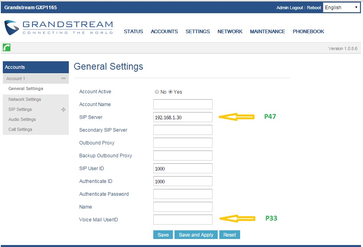Open Call Settings in the sidebar

[20, 129]
